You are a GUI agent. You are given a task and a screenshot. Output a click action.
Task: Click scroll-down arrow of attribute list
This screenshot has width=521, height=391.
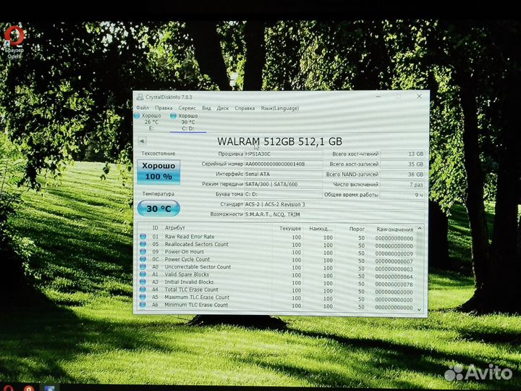(419, 309)
